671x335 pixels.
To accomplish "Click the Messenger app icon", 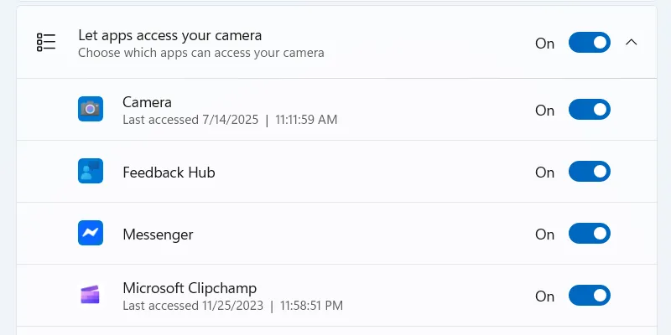I will point(90,233).
